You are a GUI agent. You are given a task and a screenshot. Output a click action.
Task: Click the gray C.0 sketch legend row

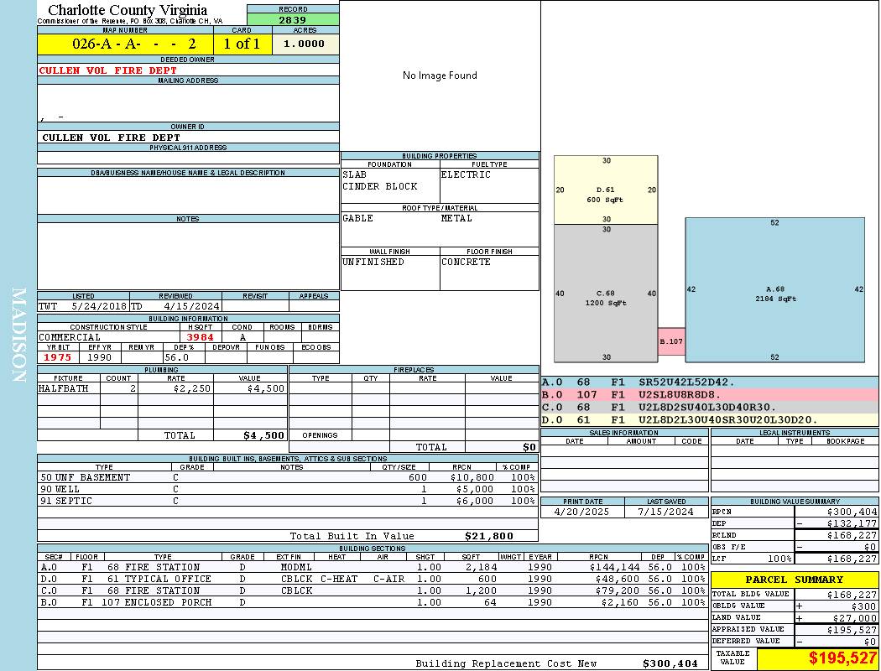click(710, 407)
